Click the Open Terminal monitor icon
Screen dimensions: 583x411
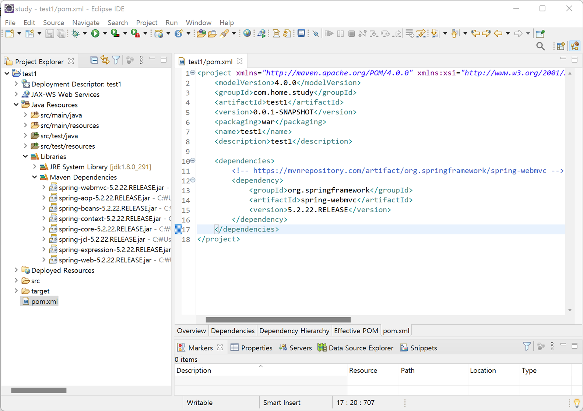pos(301,33)
